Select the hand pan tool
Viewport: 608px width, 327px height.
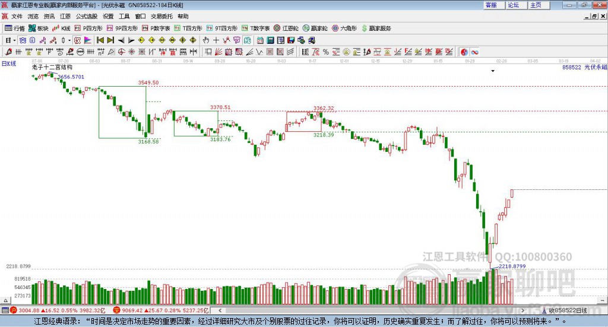coord(206,40)
